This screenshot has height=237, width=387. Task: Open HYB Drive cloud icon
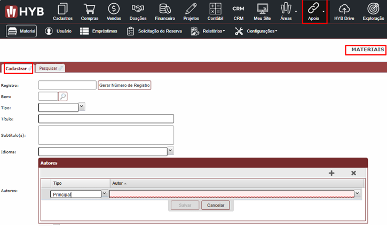click(x=344, y=9)
